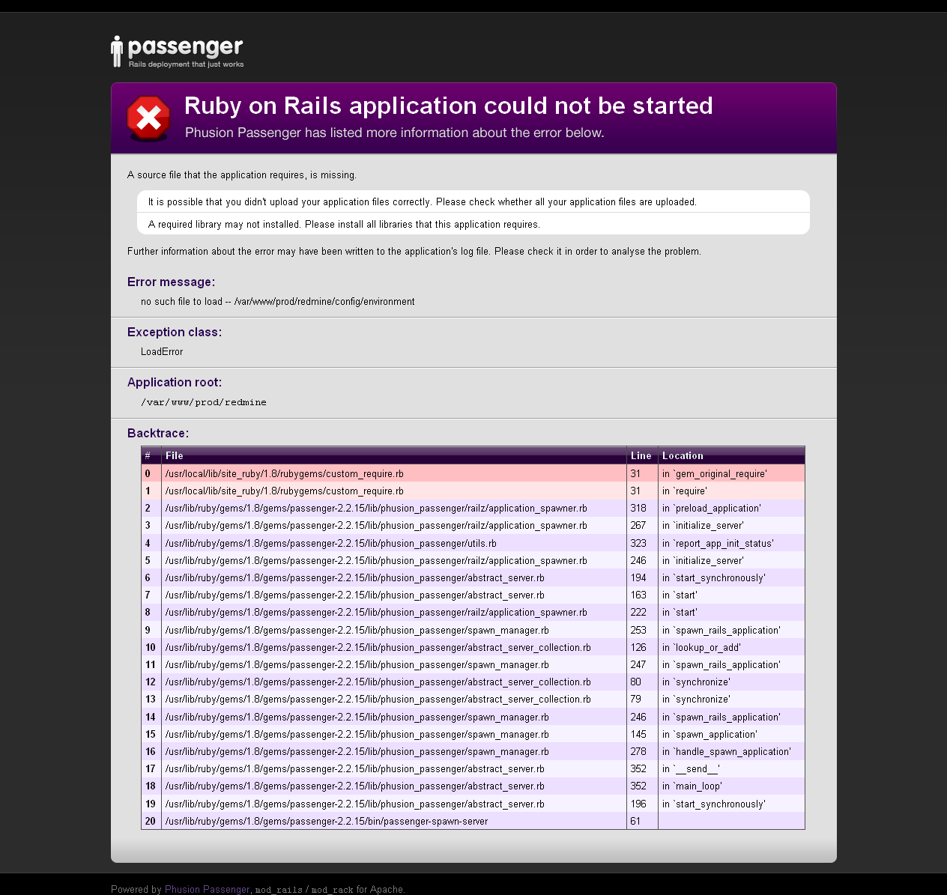
Task: Open the Phusion Passenger footer link
Action: (207, 889)
